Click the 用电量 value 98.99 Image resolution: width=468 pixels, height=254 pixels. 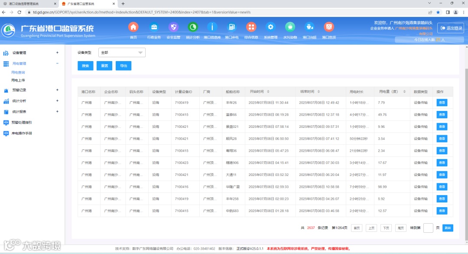click(x=382, y=187)
